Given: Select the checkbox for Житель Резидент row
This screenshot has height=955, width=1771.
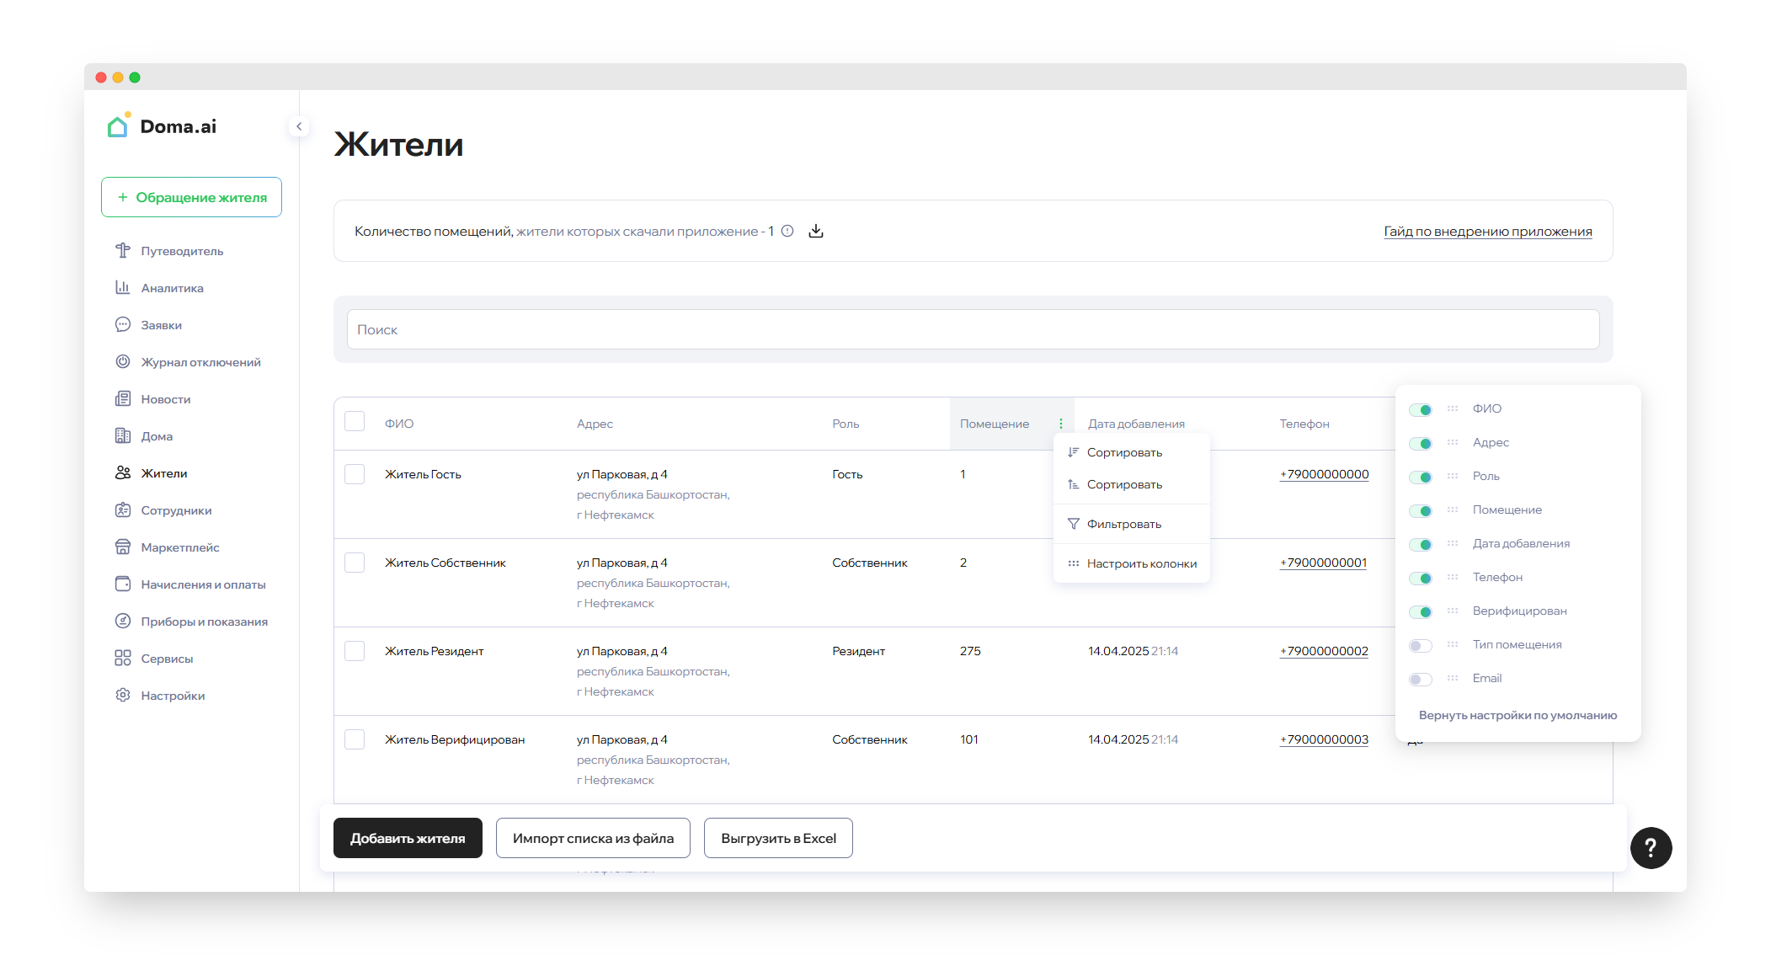Looking at the screenshot, I should 355,651.
